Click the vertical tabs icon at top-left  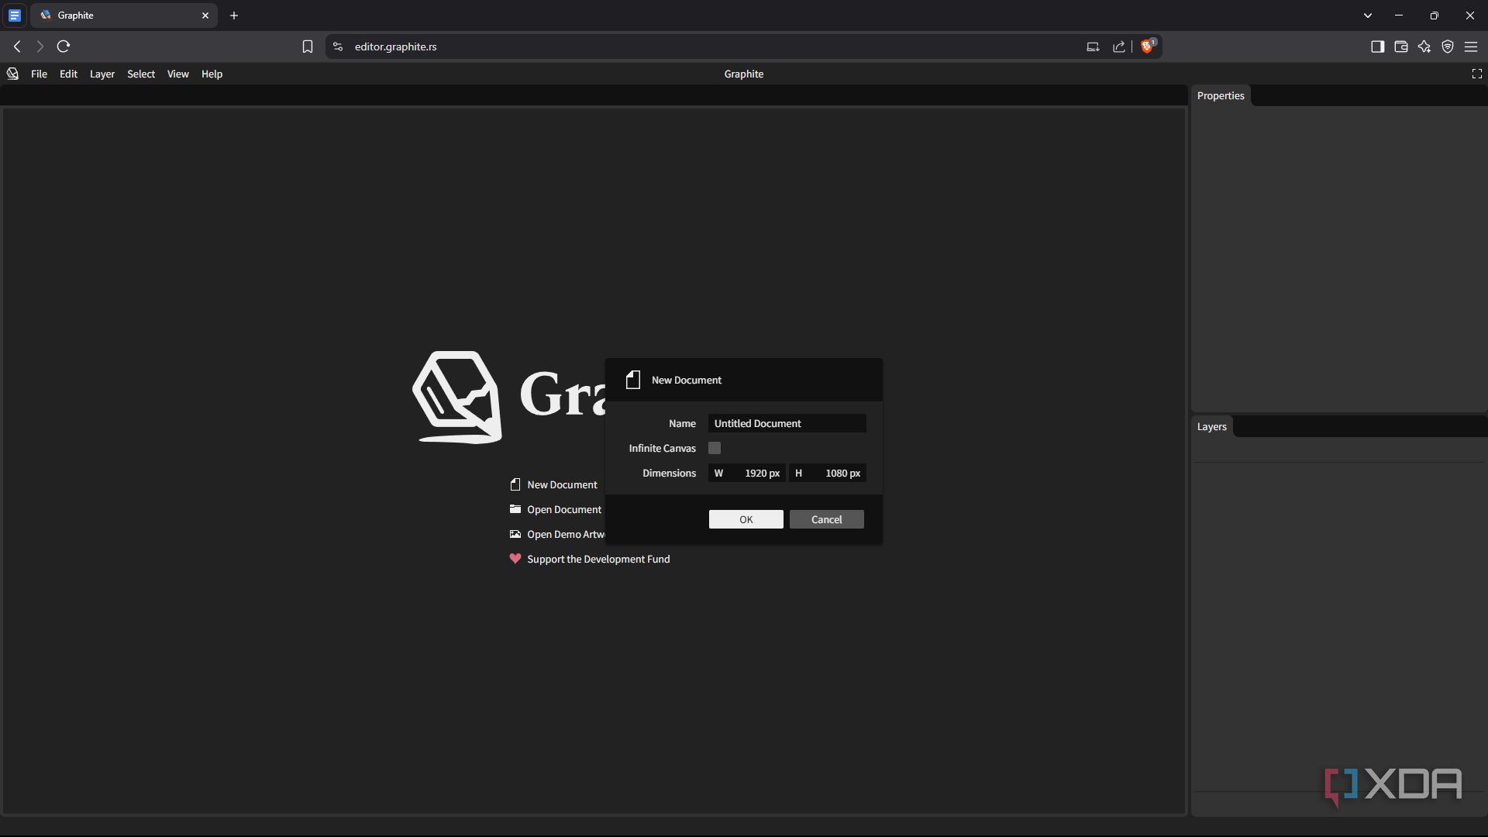click(15, 15)
